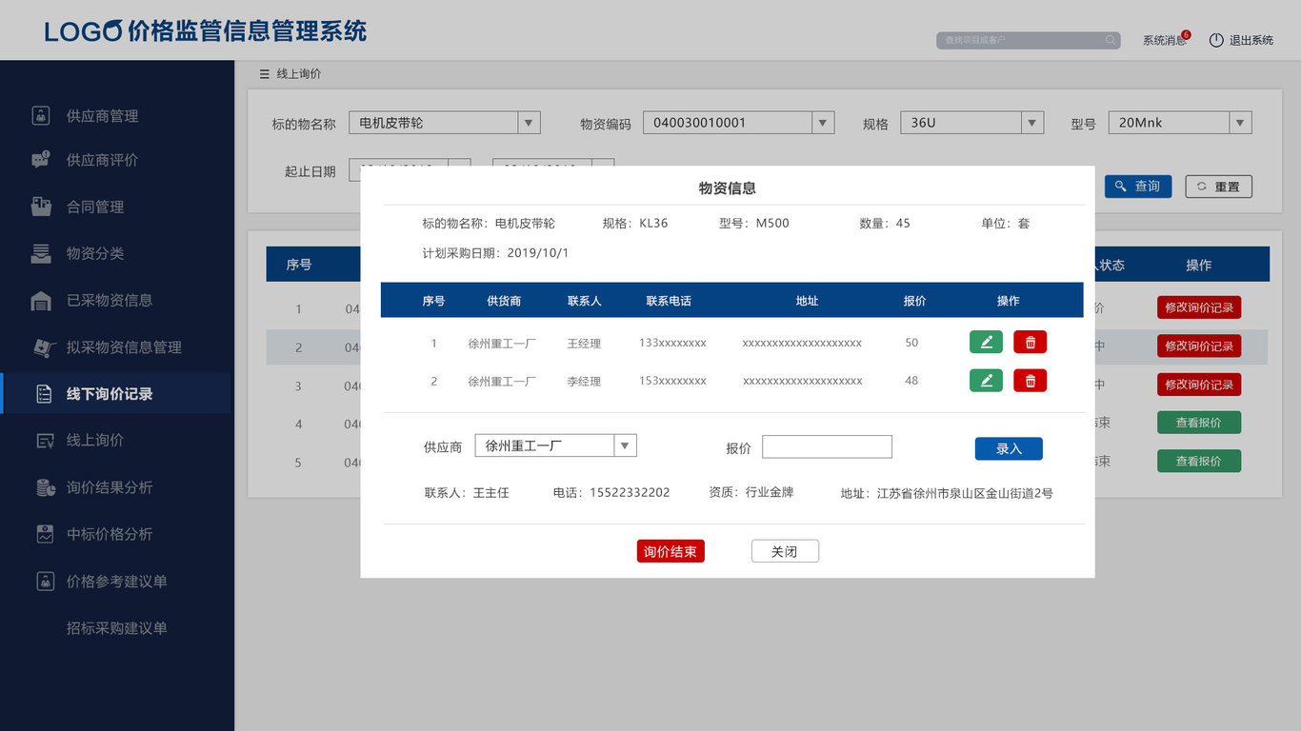Click phone number 133xxxxxxxx cell
Image resolution: width=1301 pixels, height=731 pixels.
(x=672, y=343)
